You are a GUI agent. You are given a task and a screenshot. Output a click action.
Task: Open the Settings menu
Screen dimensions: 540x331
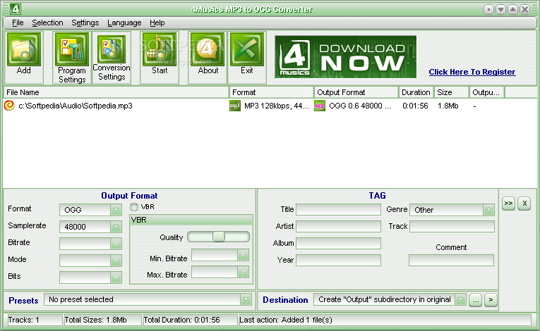pos(85,23)
